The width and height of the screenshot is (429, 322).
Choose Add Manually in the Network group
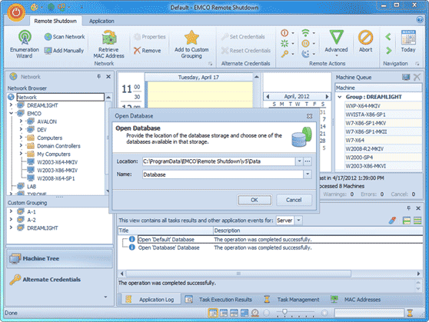(x=65, y=51)
